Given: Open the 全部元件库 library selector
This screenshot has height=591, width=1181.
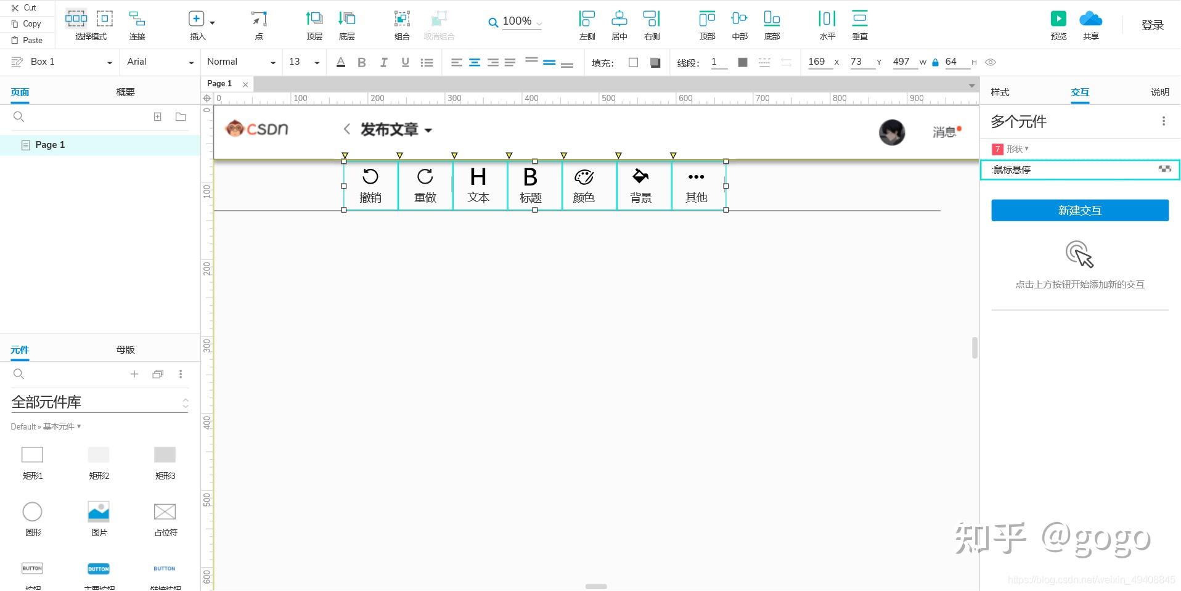Looking at the screenshot, I should [99, 402].
